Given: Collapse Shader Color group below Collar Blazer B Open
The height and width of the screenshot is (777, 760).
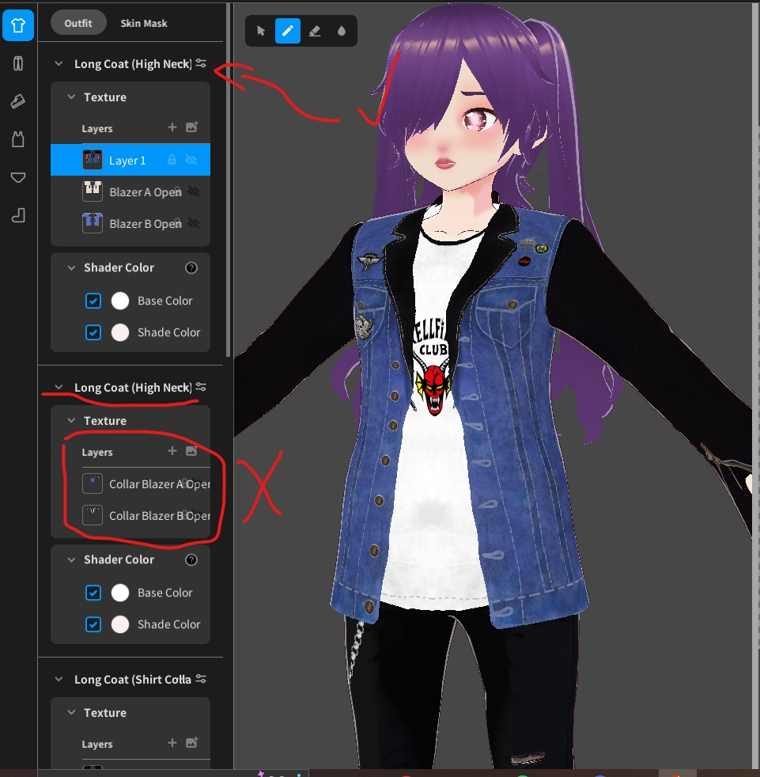Looking at the screenshot, I should [71, 559].
